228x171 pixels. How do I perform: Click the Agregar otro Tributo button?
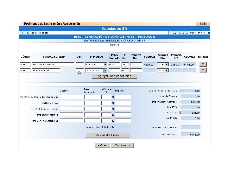[108, 135]
